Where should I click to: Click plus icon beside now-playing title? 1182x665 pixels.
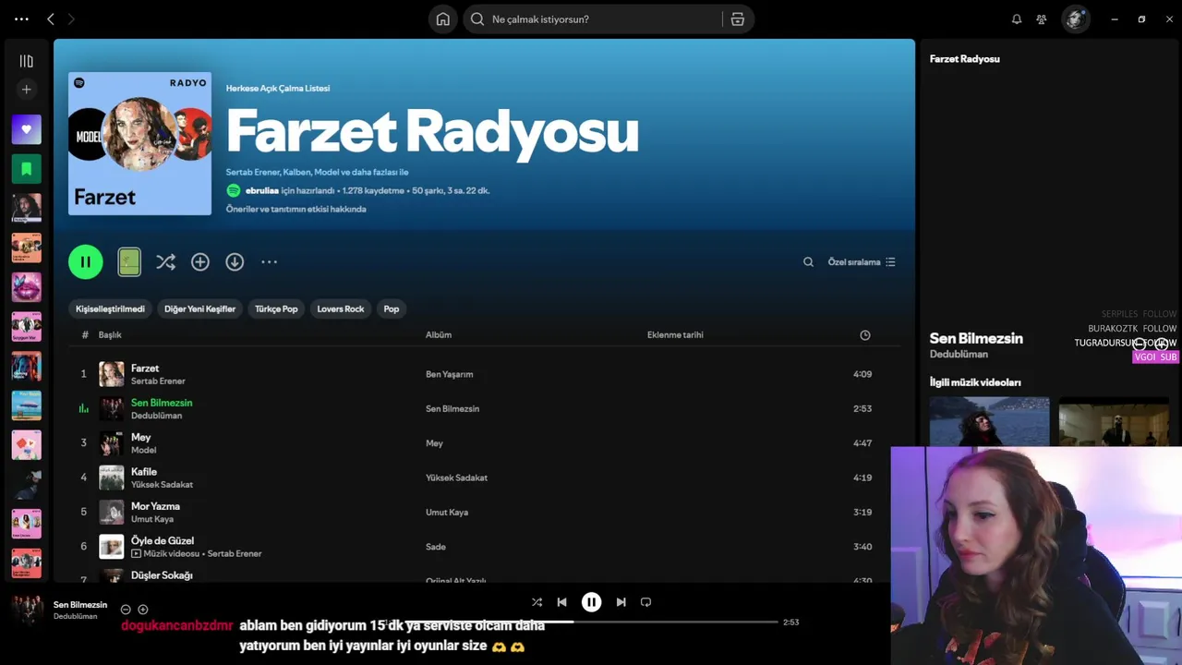point(143,610)
